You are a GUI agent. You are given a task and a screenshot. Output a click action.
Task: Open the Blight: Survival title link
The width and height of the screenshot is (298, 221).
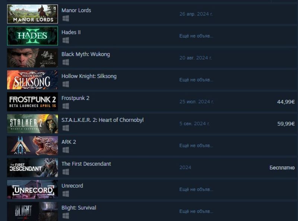(x=79, y=208)
